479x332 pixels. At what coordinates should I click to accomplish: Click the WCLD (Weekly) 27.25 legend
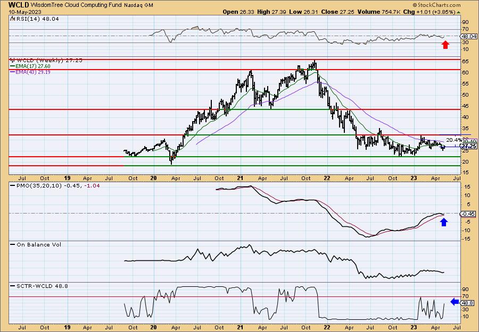pos(46,61)
